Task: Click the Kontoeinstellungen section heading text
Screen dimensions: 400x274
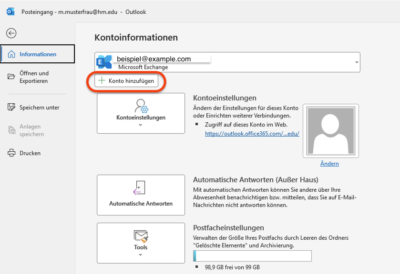Action: click(225, 98)
